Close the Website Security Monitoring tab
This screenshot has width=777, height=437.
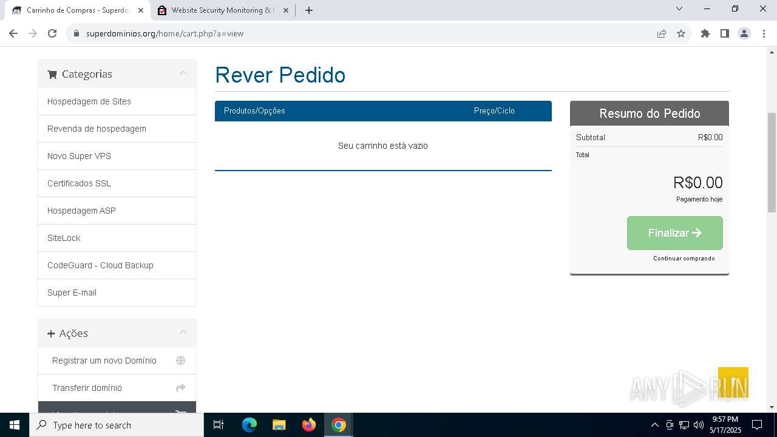(286, 10)
